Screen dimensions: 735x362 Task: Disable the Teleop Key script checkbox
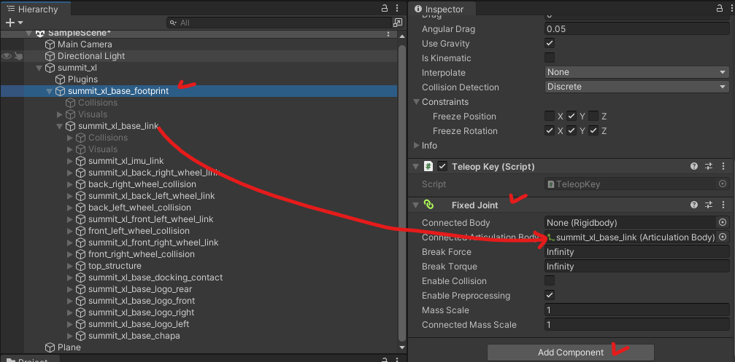point(442,167)
